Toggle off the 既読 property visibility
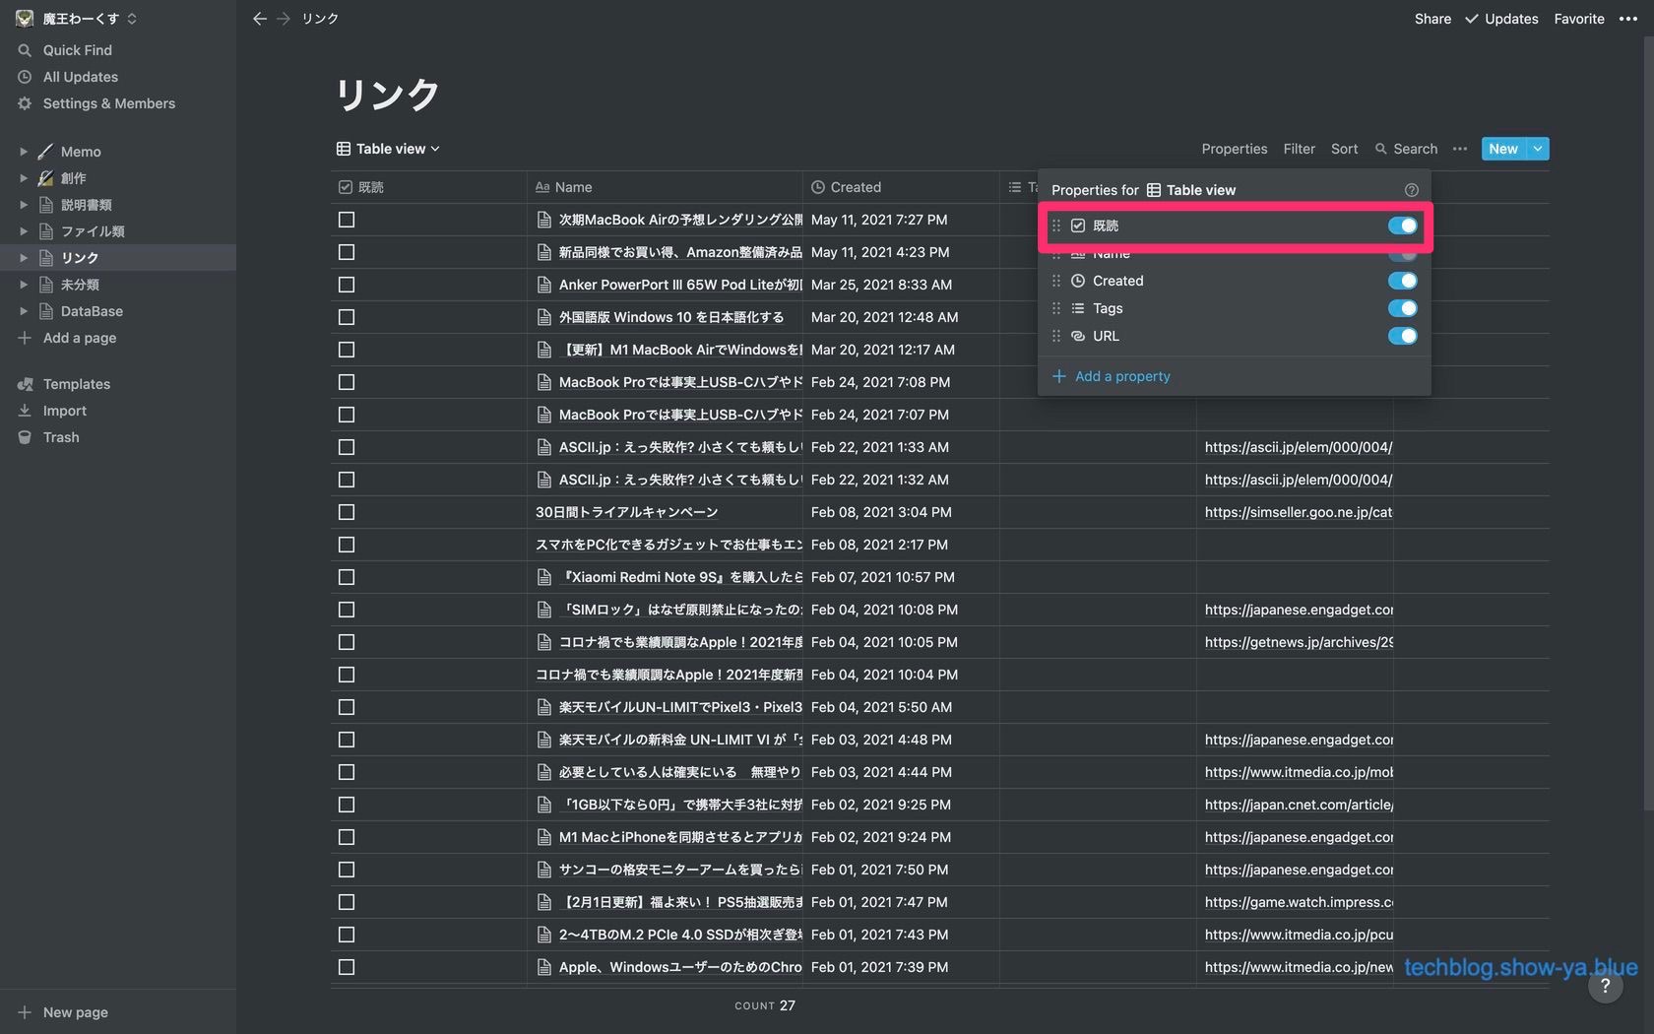 tap(1402, 226)
